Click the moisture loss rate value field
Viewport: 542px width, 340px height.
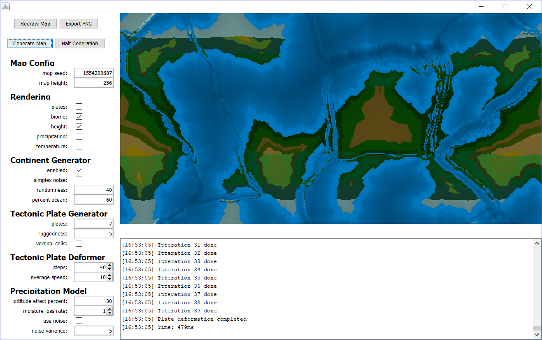click(91, 311)
